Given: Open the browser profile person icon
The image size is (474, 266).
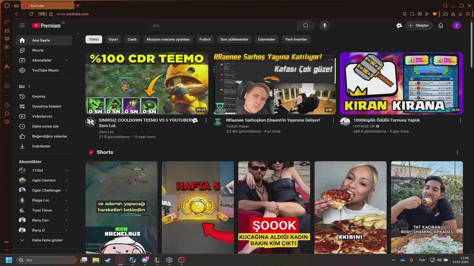Looking at the screenshot, I should (453, 14).
